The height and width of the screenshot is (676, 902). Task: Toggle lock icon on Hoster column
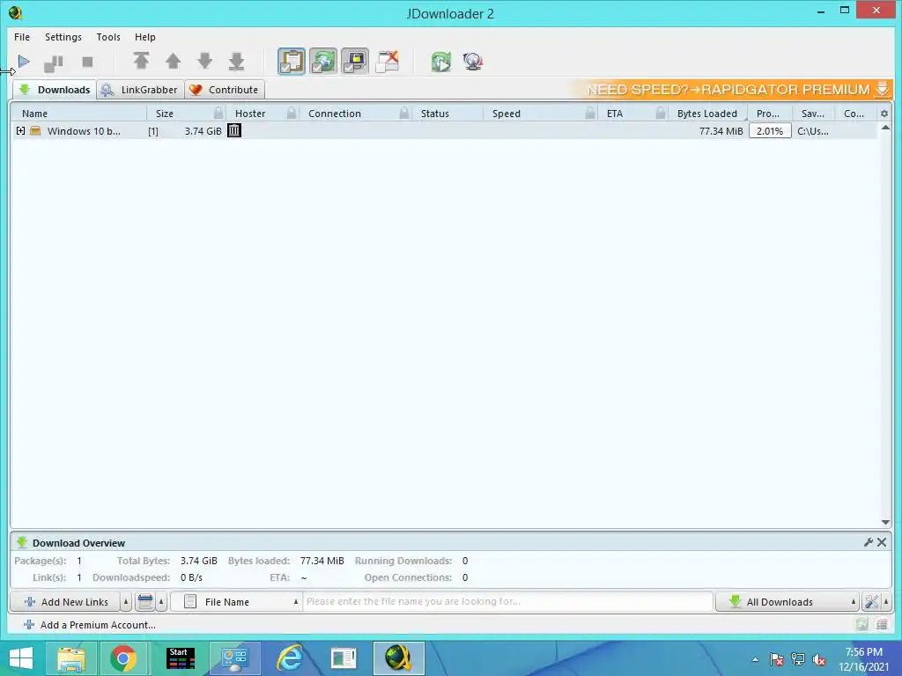(292, 113)
